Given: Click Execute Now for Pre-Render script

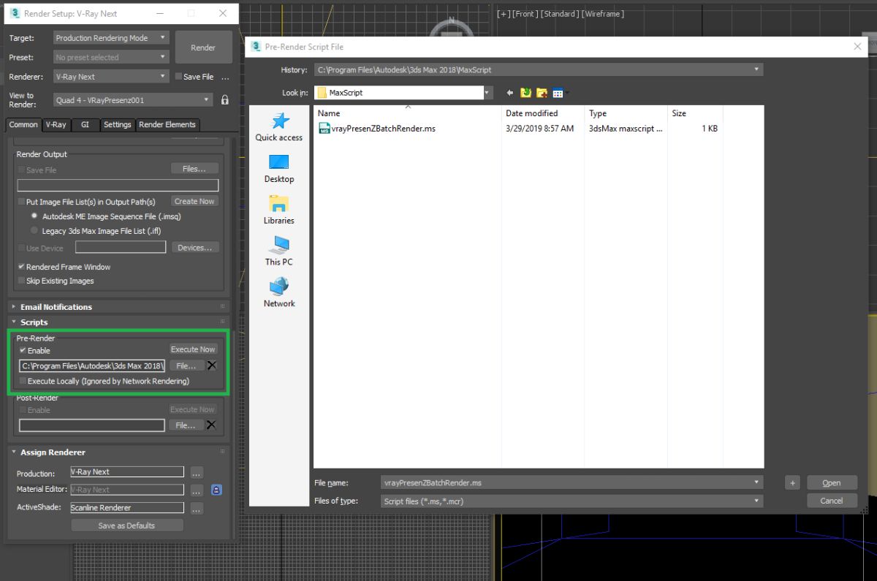Looking at the screenshot, I should pyautogui.click(x=193, y=349).
